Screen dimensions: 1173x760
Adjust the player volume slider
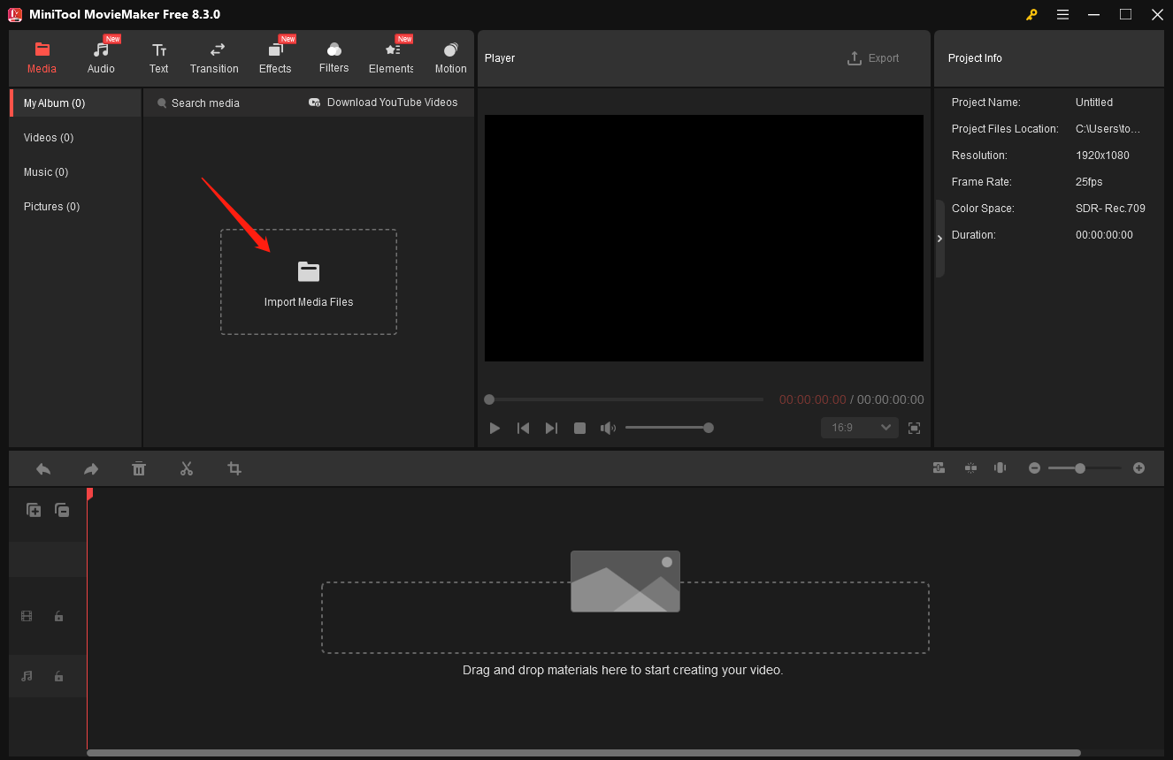point(669,428)
